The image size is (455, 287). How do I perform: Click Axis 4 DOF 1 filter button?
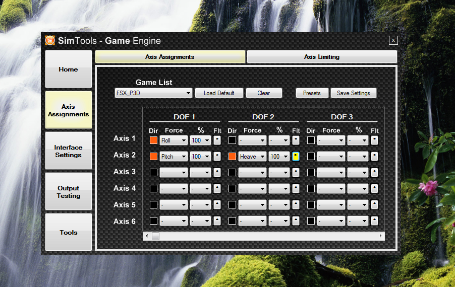click(217, 188)
